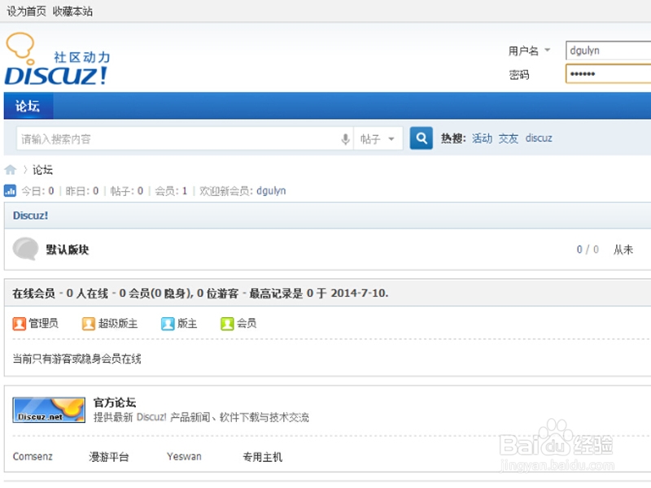The width and height of the screenshot is (651, 488).
Task: Open the Discuz! category header link
Action: pos(30,216)
